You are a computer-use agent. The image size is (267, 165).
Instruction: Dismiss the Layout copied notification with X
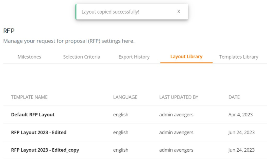[x=179, y=12]
